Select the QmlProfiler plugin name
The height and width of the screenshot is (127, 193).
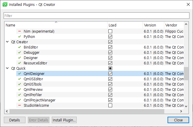coord(33,95)
